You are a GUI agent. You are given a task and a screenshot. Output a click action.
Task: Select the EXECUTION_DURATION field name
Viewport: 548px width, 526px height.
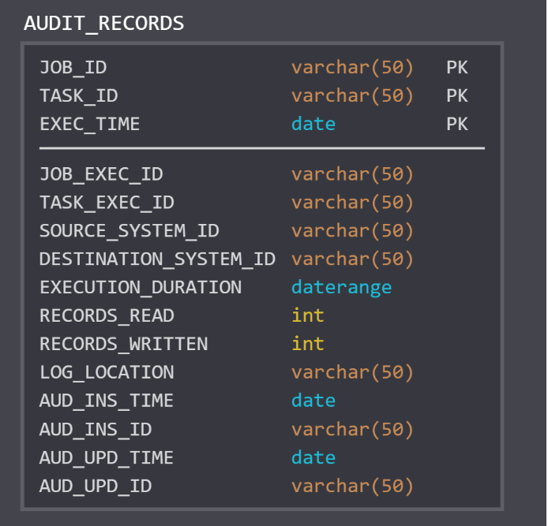141,288
